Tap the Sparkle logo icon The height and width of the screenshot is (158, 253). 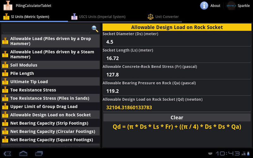231,6
